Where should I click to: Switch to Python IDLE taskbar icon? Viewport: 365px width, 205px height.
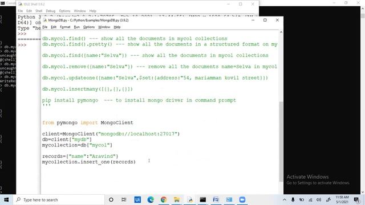190,200
